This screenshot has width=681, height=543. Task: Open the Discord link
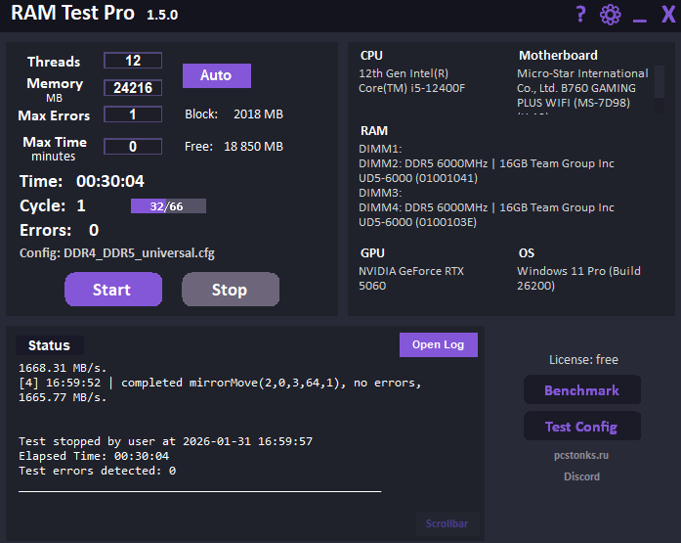(x=581, y=476)
